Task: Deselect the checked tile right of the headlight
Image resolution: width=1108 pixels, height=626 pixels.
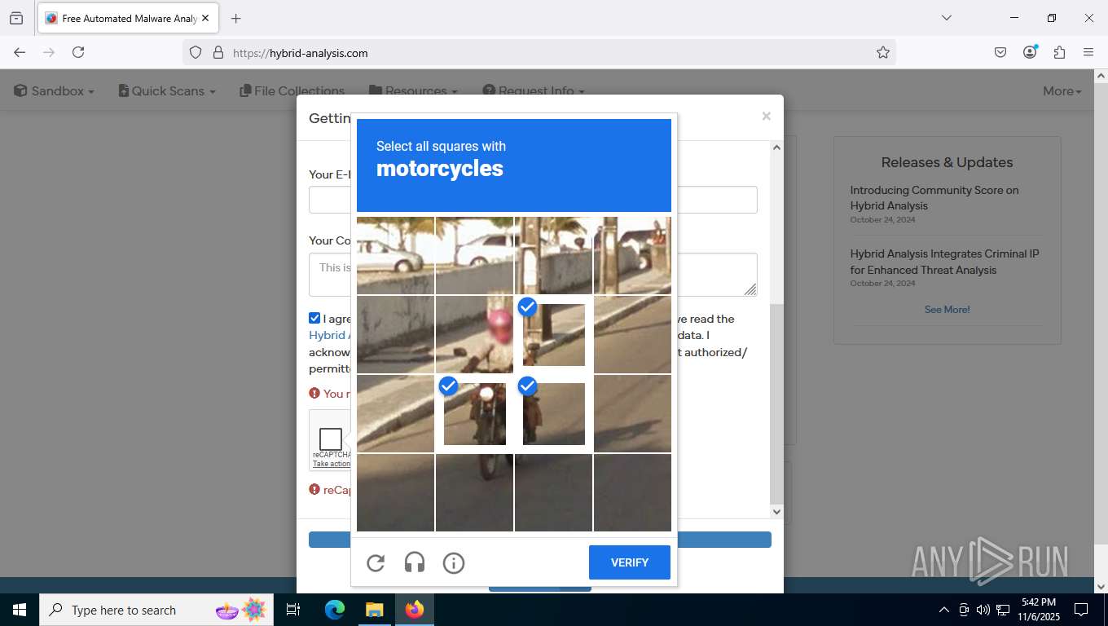Action: click(554, 414)
